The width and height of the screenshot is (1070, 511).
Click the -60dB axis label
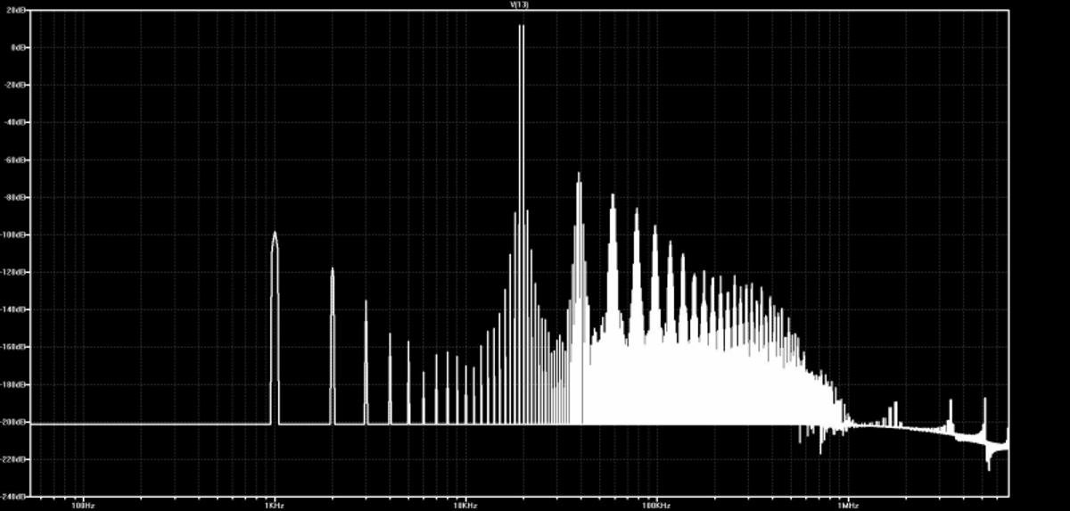[x=14, y=160]
